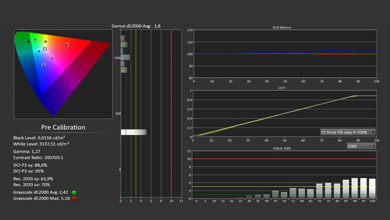
Task: Select the cyan 50% gamut dE bar
Action: click(126, 57)
